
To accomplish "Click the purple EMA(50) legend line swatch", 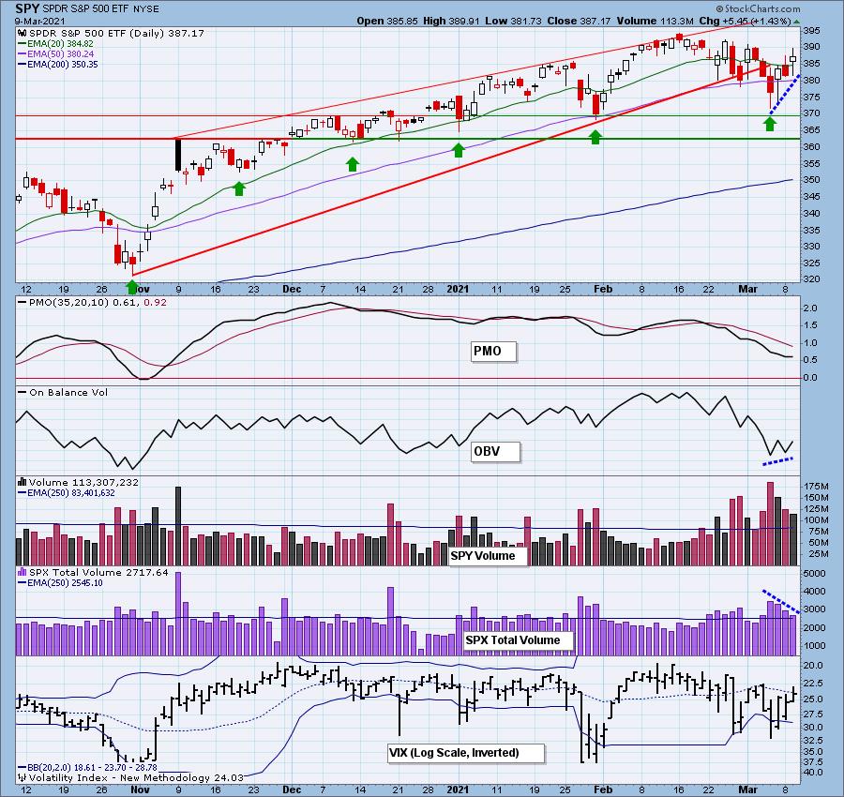I will (23, 53).
